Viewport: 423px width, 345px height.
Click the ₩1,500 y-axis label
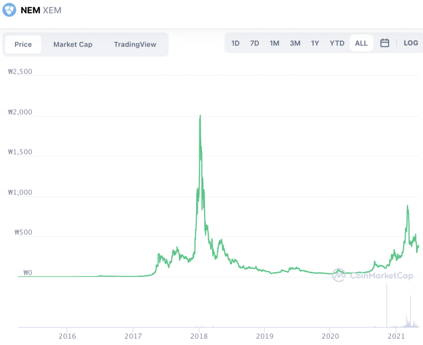[20, 152]
